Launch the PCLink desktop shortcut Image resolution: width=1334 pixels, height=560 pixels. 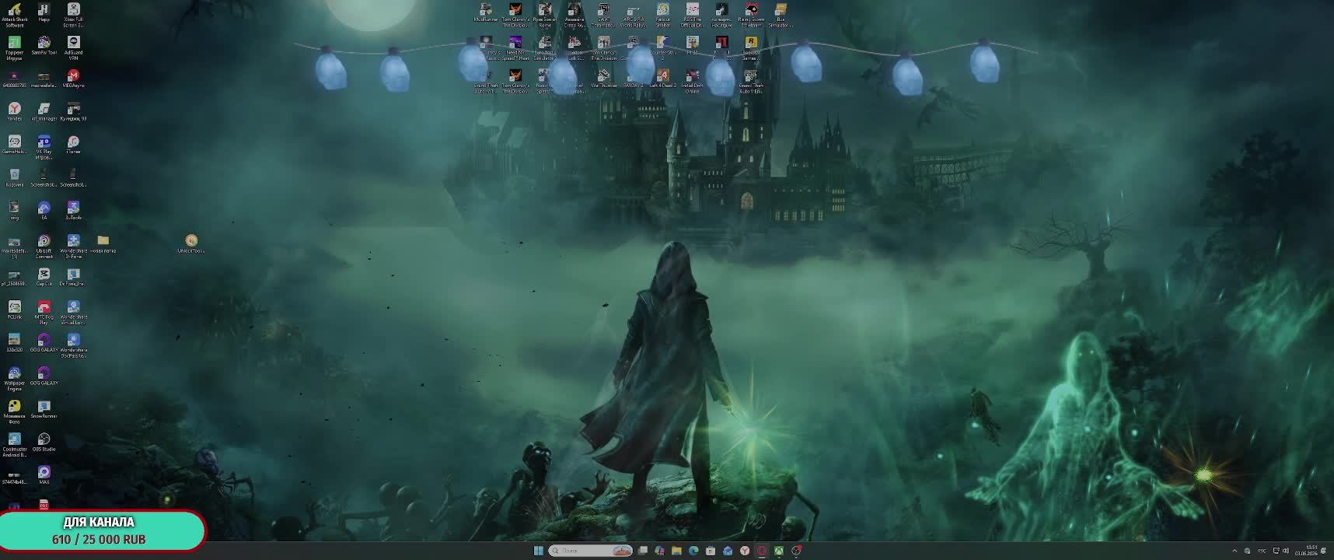click(14, 310)
